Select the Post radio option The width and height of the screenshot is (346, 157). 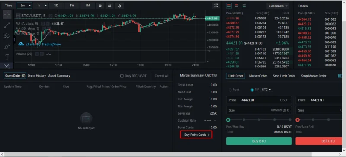pyautogui.click(x=230, y=90)
